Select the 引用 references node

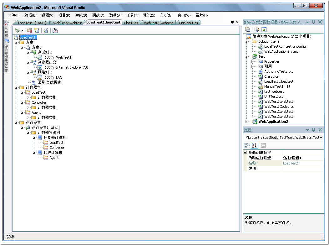point(268,66)
